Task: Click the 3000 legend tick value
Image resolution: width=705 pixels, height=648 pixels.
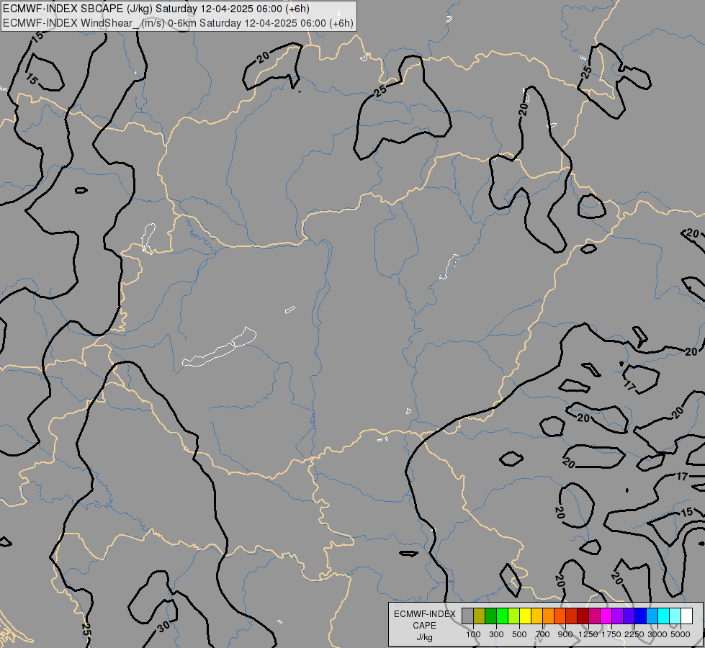Action: point(657,634)
